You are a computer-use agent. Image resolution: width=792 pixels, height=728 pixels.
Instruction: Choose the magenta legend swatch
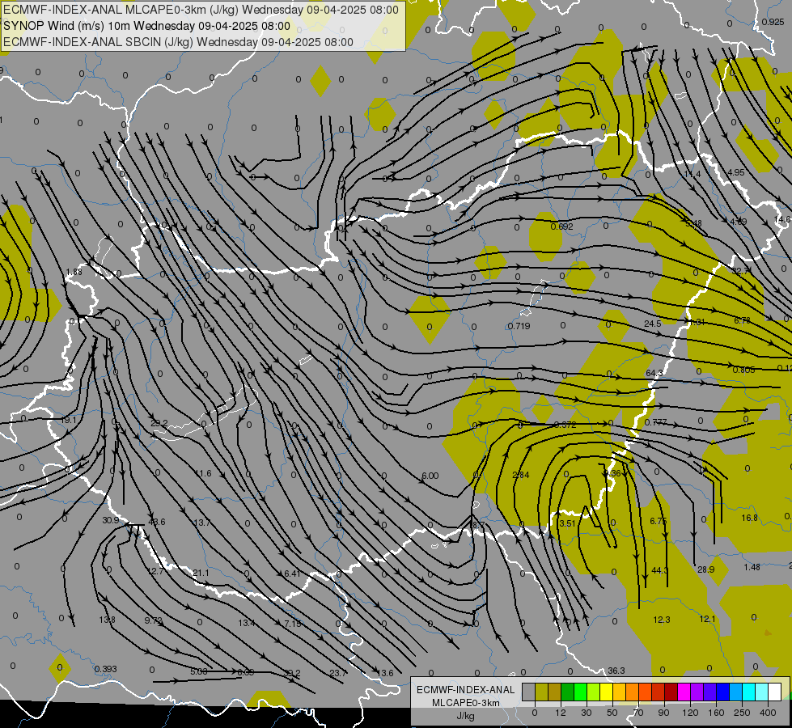click(684, 692)
